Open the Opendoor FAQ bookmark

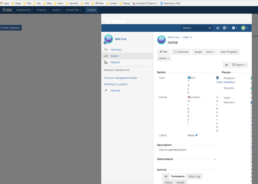click(x=170, y=3)
